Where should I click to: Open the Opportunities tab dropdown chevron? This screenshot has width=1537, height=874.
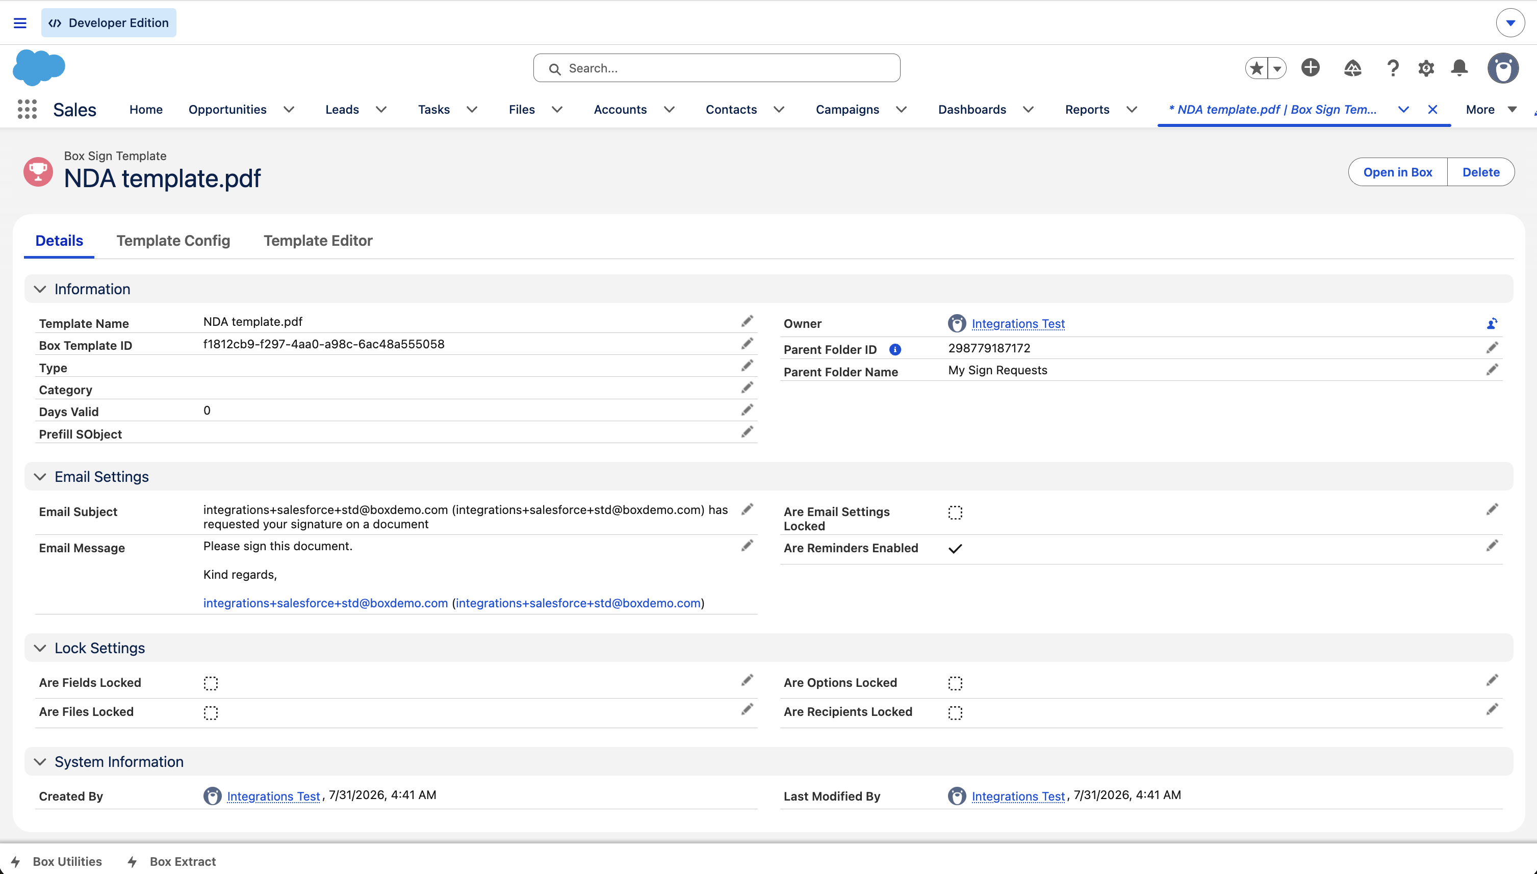pyautogui.click(x=289, y=109)
